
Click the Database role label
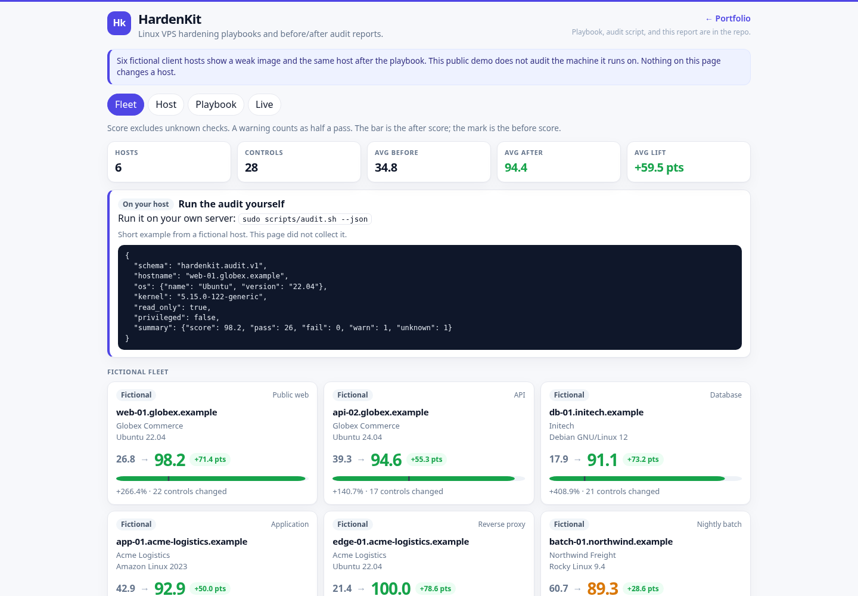pos(726,395)
